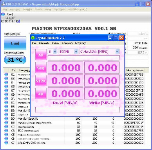The image size is (152, 150).
Task: Click the status orb for attribute C7
Action: [6, 143]
